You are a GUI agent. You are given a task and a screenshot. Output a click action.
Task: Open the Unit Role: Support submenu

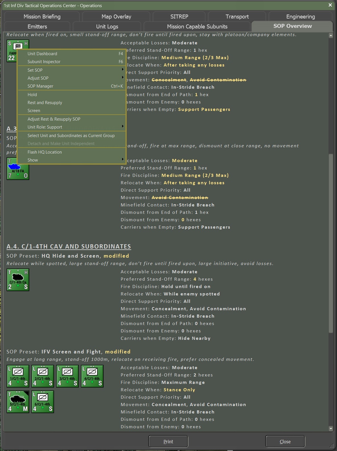pos(72,127)
